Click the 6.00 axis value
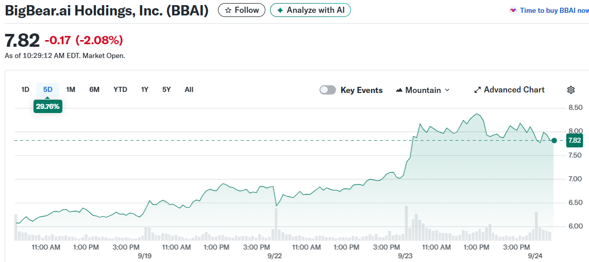This screenshot has width=589, height=262. click(x=575, y=226)
